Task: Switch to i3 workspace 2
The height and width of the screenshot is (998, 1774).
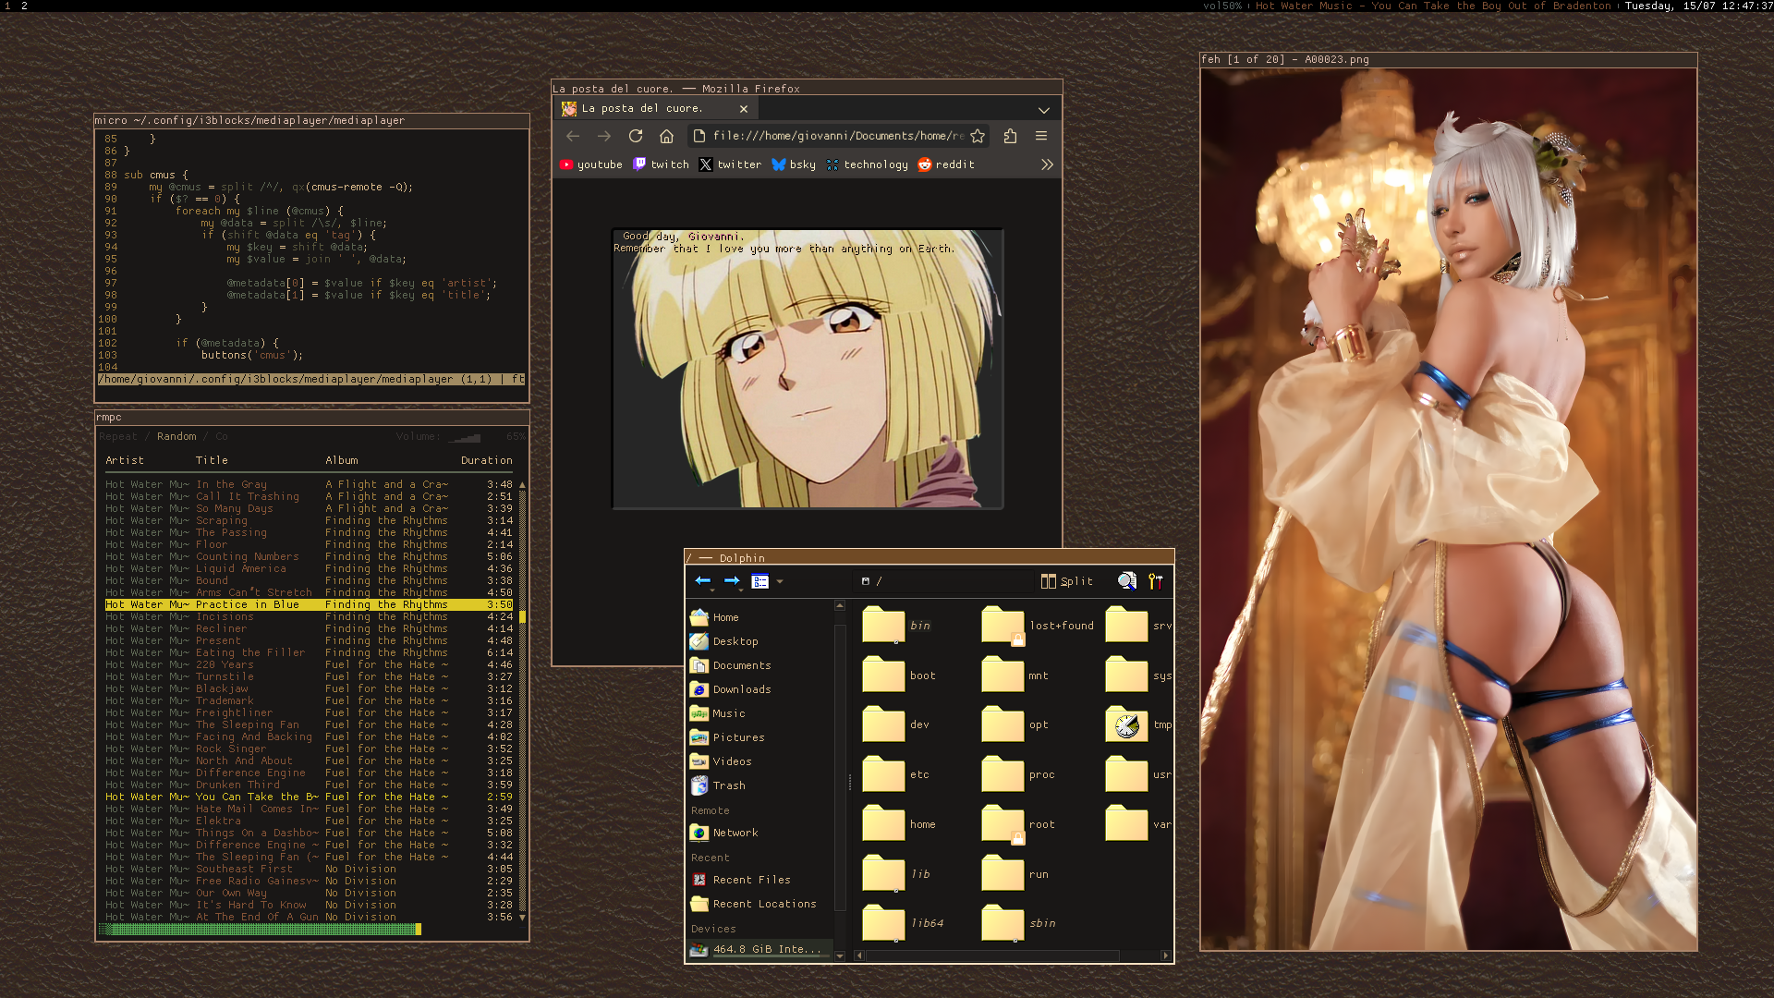Action: [24, 6]
